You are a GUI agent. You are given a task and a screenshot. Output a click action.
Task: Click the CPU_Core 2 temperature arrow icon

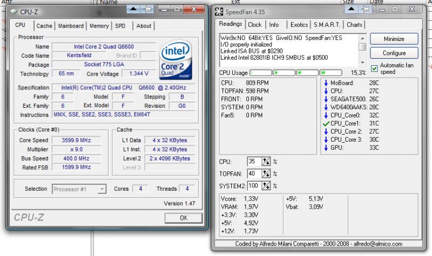(x=326, y=132)
